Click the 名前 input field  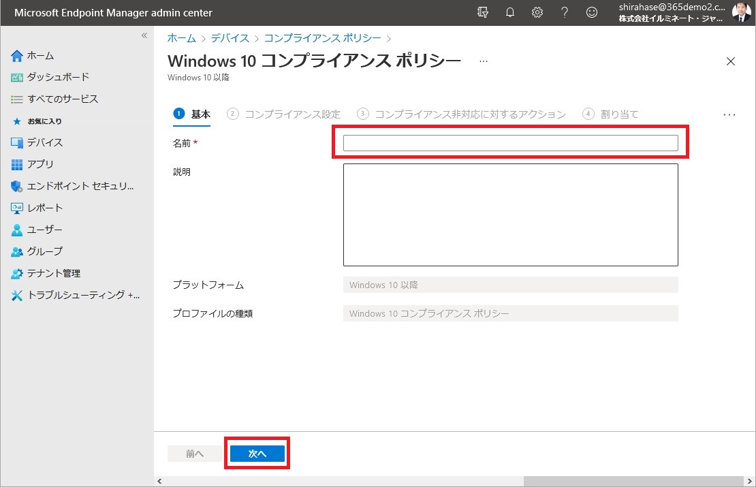tap(511, 143)
